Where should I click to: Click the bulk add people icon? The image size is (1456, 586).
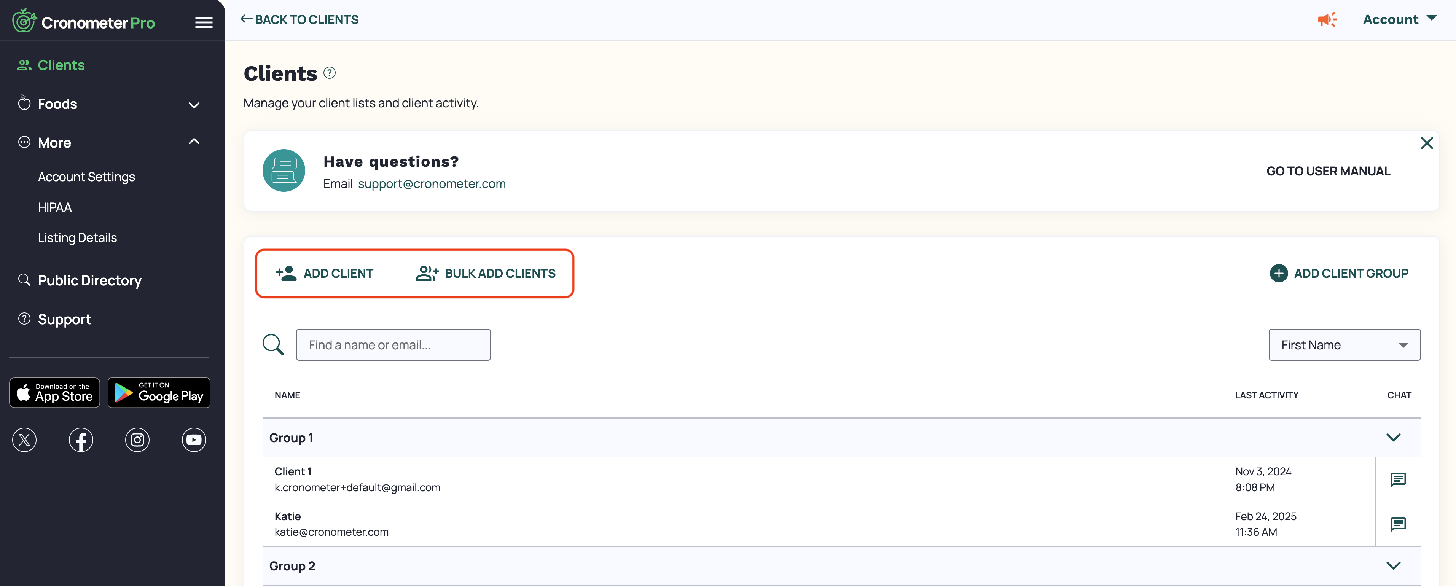(x=427, y=274)
